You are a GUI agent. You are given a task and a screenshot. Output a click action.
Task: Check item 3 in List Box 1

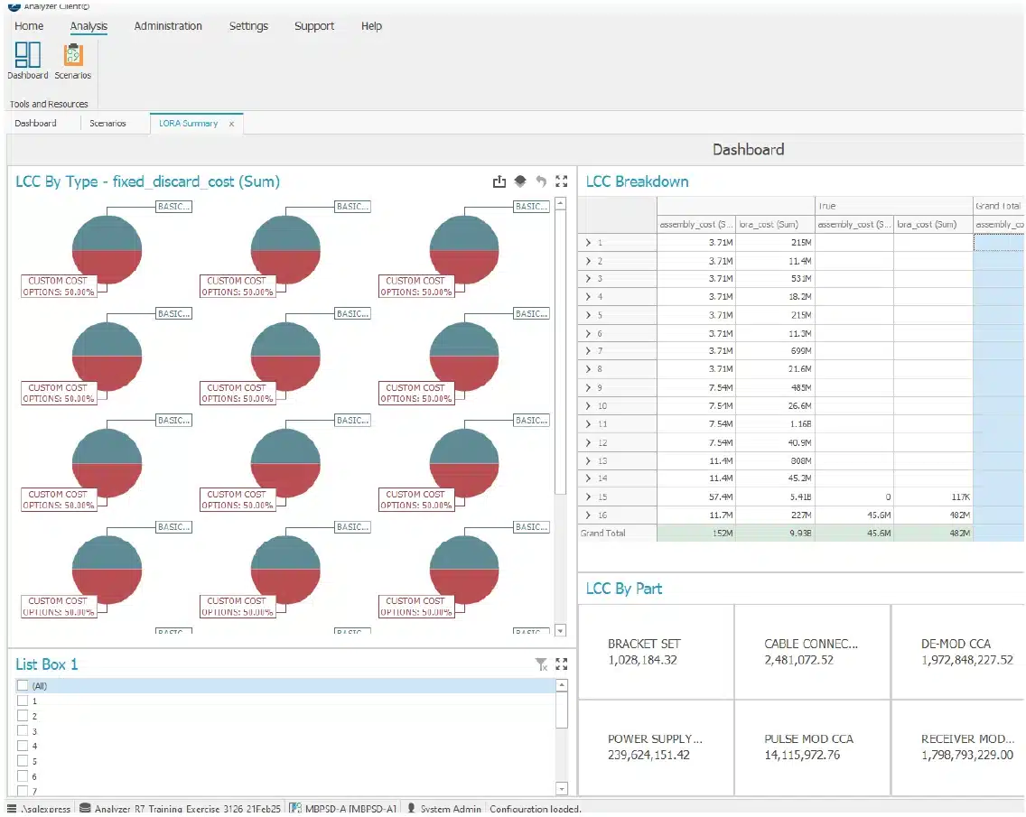pyautogui.click(x=23, y=731)
